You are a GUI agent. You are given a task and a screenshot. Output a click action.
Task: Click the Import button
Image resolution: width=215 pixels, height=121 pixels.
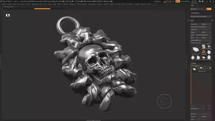pos(195,32)
